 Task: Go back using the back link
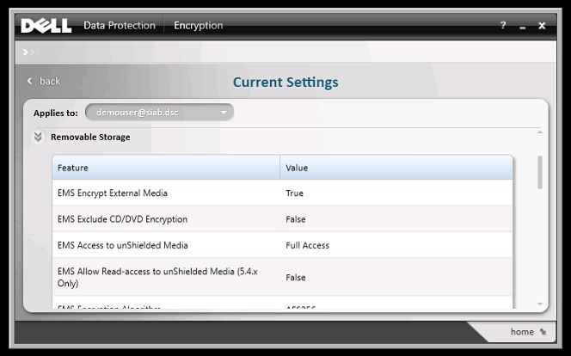point(44,81)
